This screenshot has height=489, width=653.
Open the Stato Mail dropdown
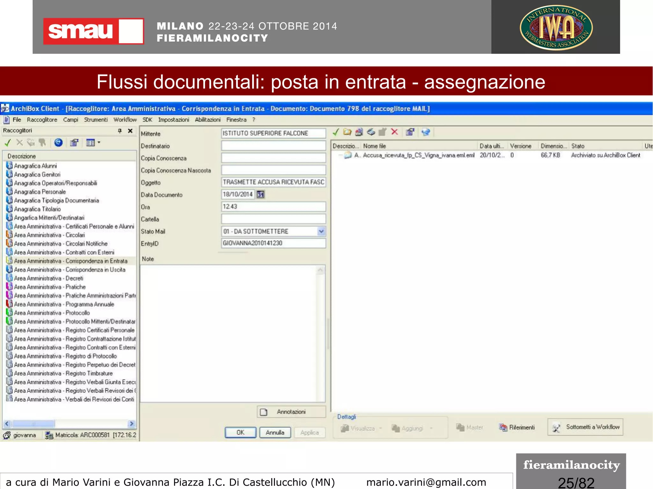321,231
